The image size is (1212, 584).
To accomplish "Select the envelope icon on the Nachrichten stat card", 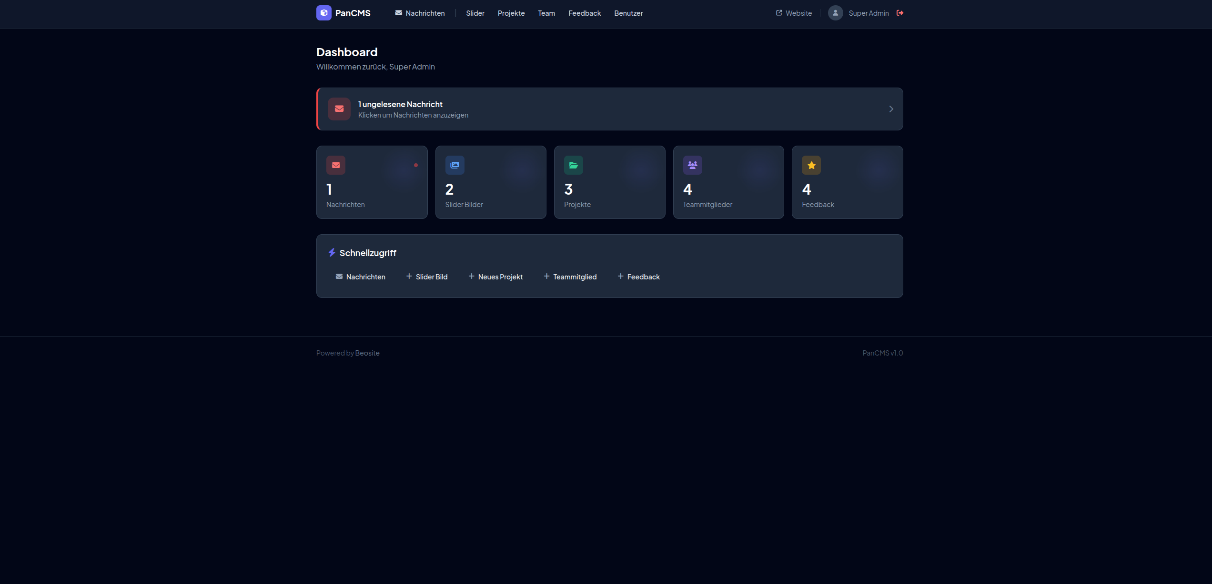I will pyautogui.click(x=336, y=165).
